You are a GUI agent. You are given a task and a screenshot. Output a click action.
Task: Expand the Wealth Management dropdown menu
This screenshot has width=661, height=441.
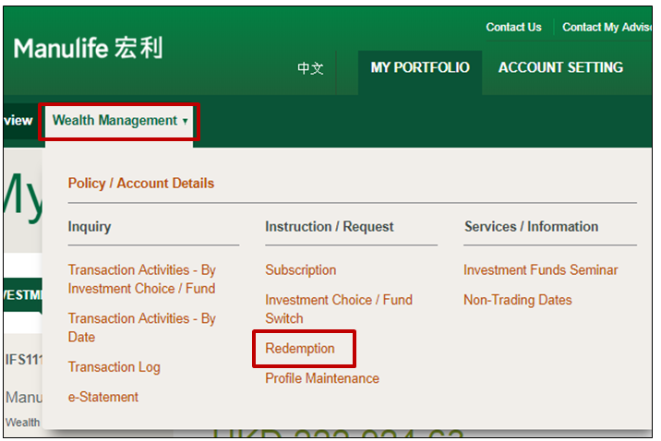(120, 121)
